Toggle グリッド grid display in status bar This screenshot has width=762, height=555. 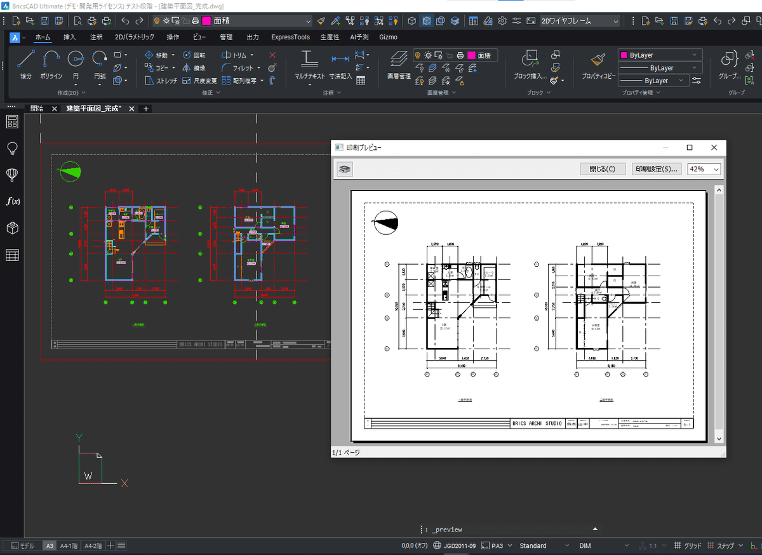(688, 545)
